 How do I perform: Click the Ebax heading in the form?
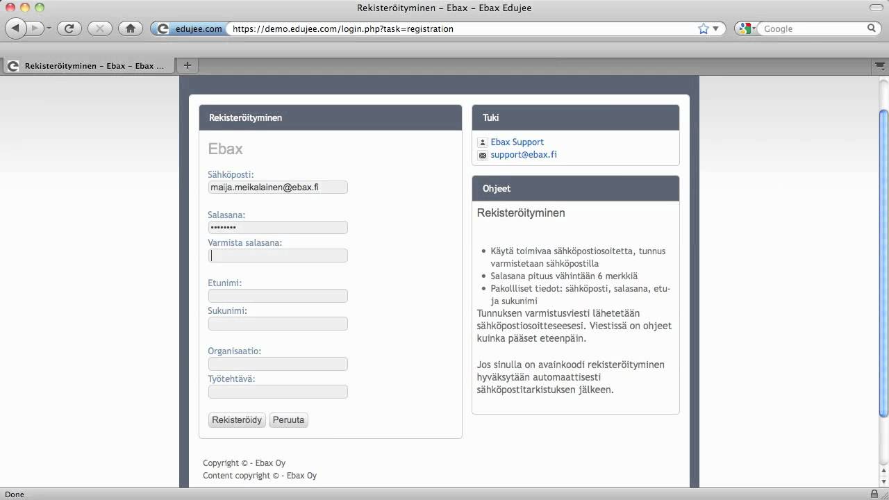tap(225, 149)
